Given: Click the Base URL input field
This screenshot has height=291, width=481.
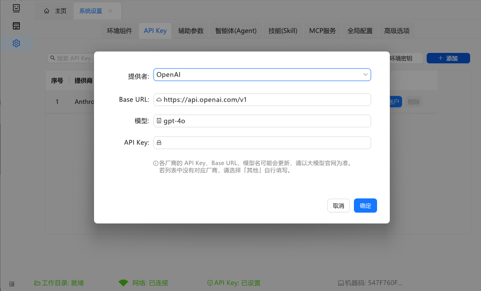Looking at the screenshot, I should click(x=262, y=100).
